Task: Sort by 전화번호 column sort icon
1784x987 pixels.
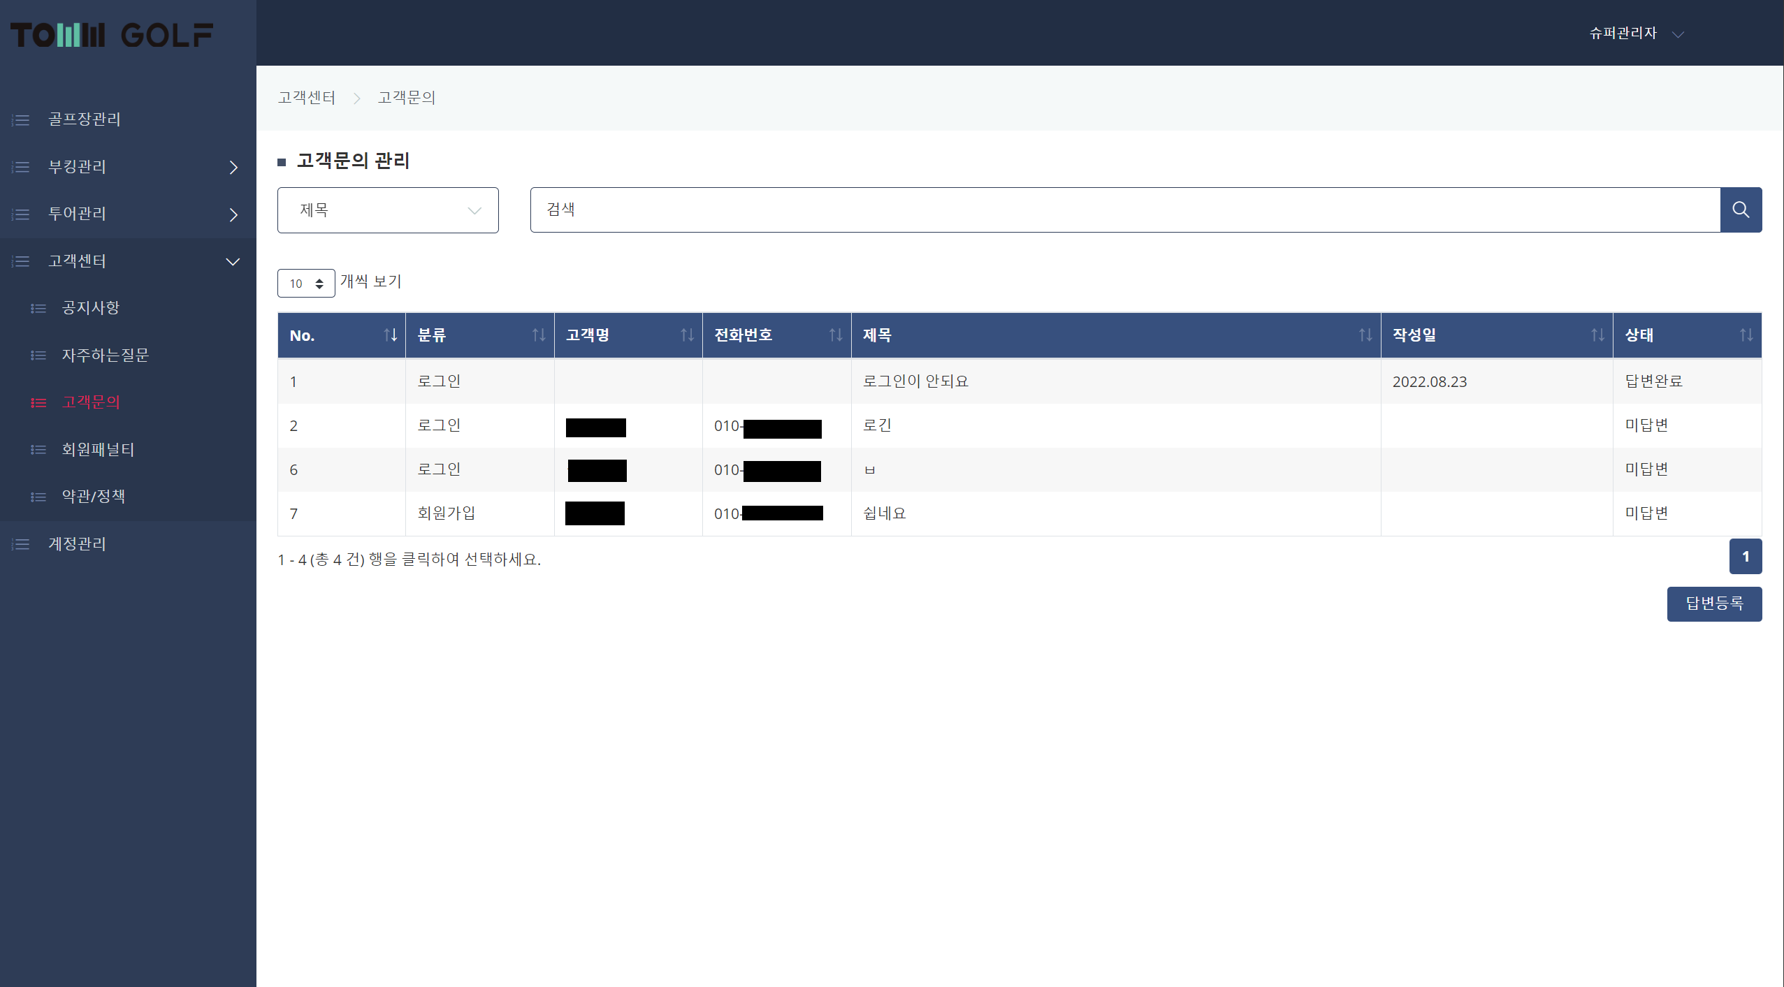Action: click(835, 335)
